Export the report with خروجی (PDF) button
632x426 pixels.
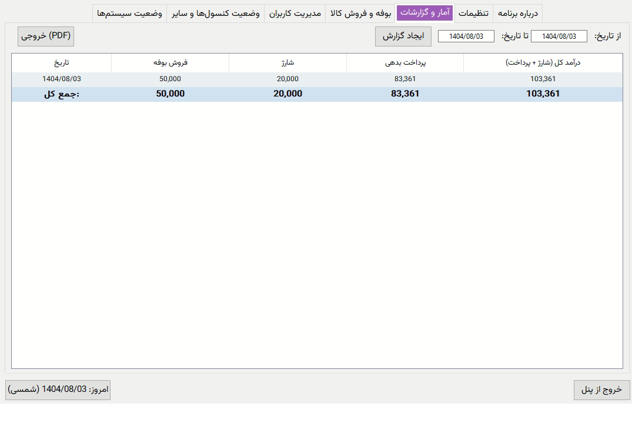pyautogui.click(x=46, y=36)
